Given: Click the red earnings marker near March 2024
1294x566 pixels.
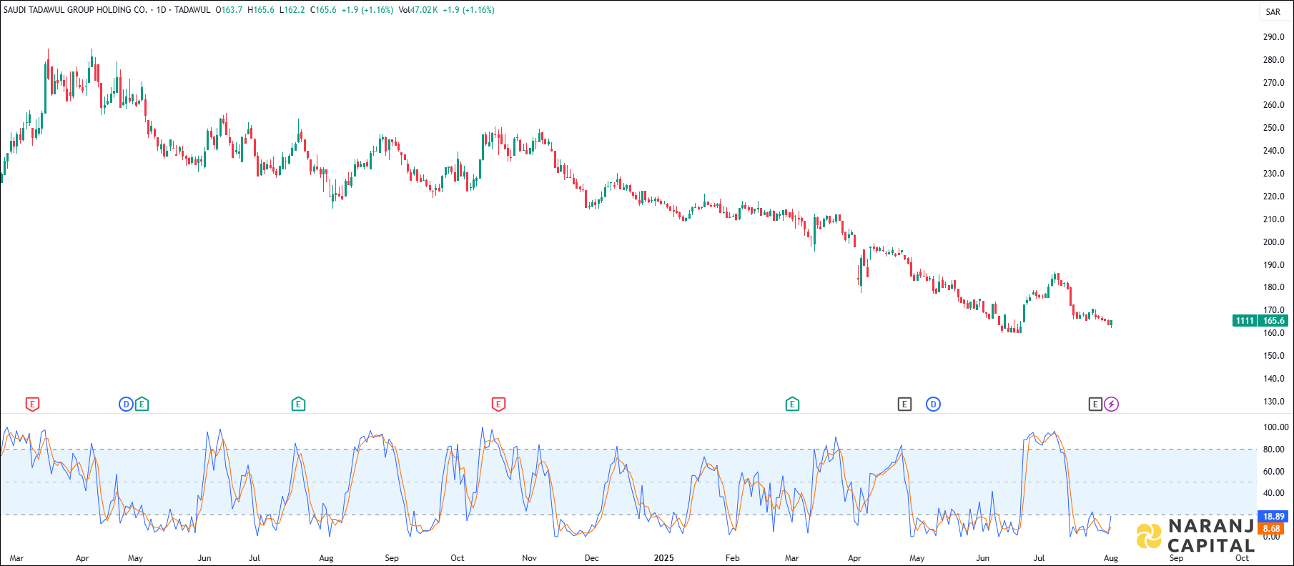Looking at the screenshot, I should [32, 404].
